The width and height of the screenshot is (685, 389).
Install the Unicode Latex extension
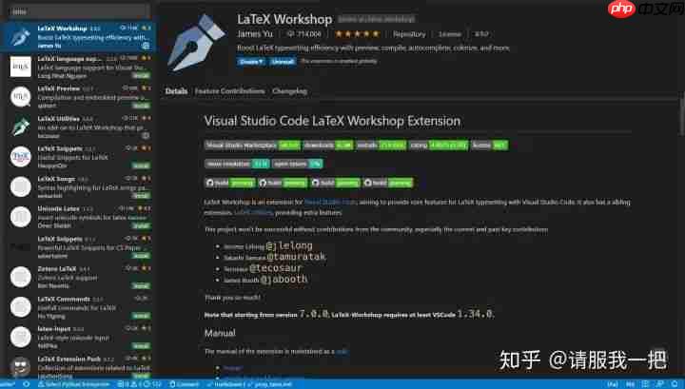141,225
